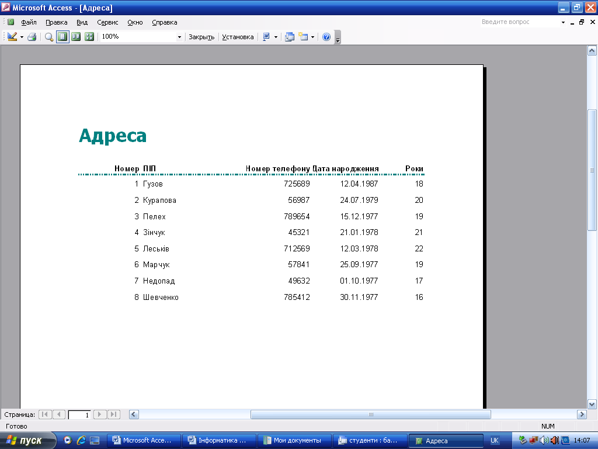
Task: Switch to One Page view
Action: [62, 37]
